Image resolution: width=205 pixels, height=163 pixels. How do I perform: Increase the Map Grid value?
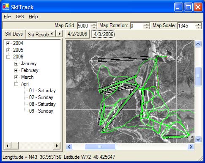pyautogui.click(x=94, y=24)
